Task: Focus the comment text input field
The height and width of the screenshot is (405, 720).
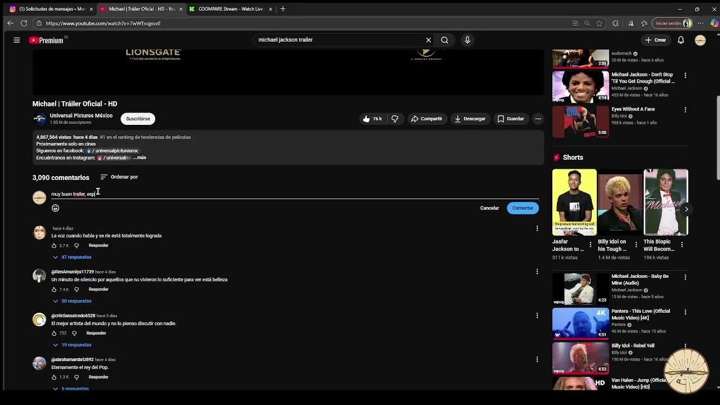Action: (x=295, y=194)
